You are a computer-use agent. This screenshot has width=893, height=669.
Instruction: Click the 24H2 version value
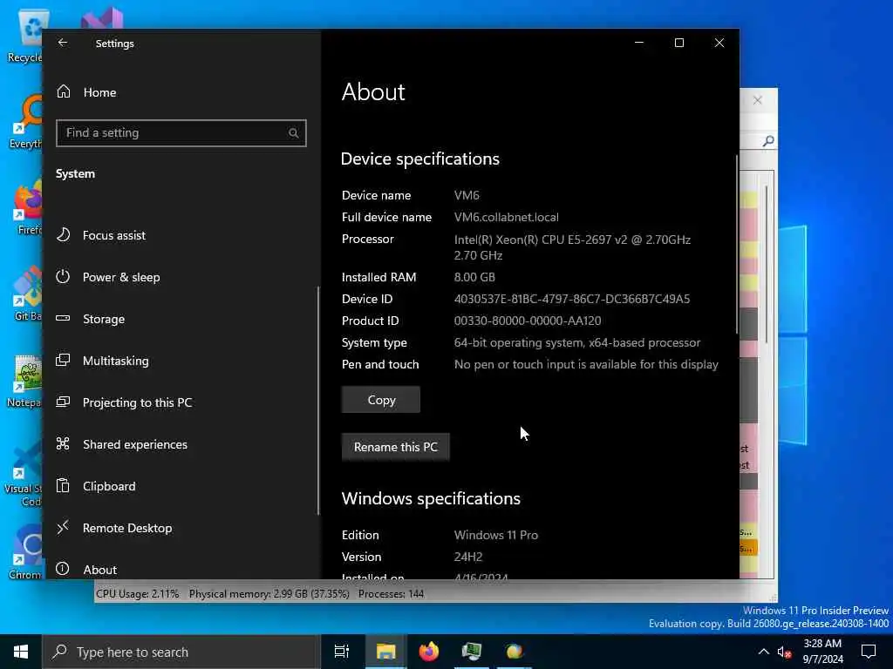[468, 557]
